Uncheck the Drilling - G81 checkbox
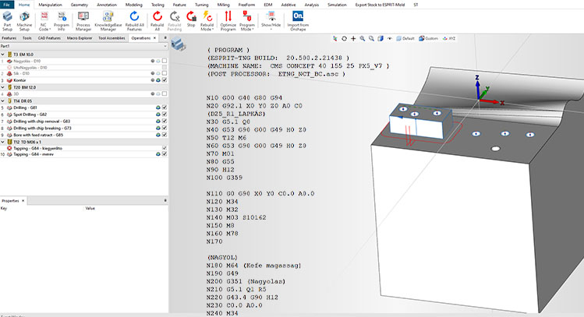Viewport: 584px width, 317px height. [165, 107]
